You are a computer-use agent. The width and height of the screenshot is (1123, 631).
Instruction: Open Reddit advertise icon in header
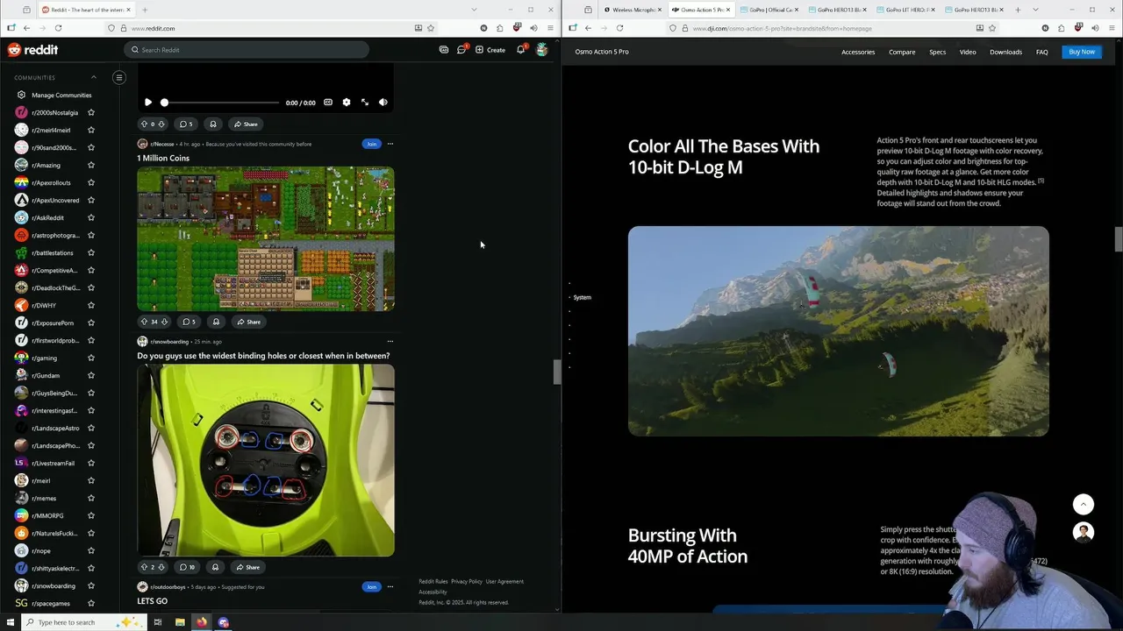click(x=444, y=50)
